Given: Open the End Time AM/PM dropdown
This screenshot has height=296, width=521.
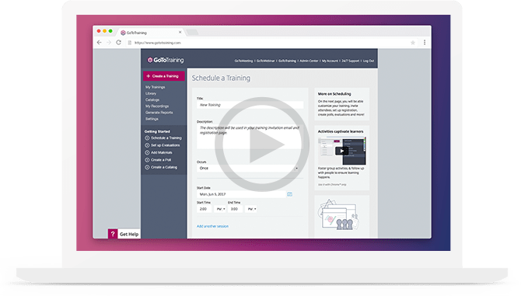Looking at the screenshot, I should pyautogui.click(x=251, y=209).
